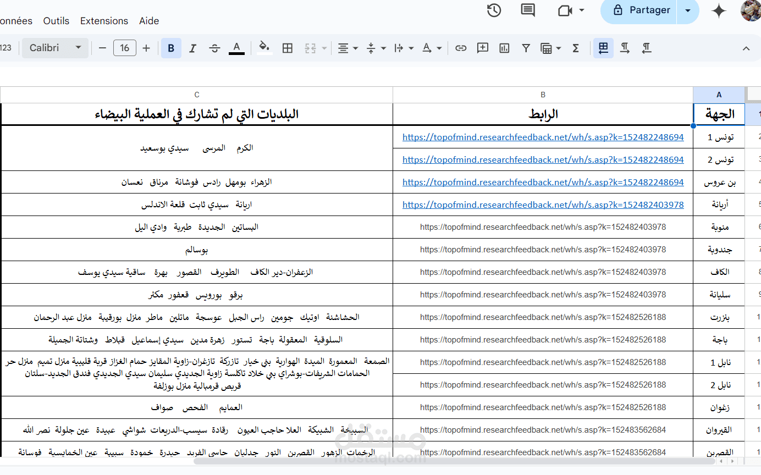Open the Google account avatar
This screenshot has width=761, height=475.
tap(751, 10)
